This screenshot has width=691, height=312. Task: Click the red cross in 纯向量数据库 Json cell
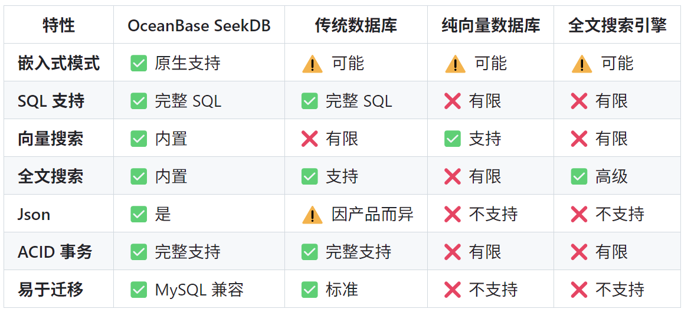pyautogui.click(x=453, y=214)
